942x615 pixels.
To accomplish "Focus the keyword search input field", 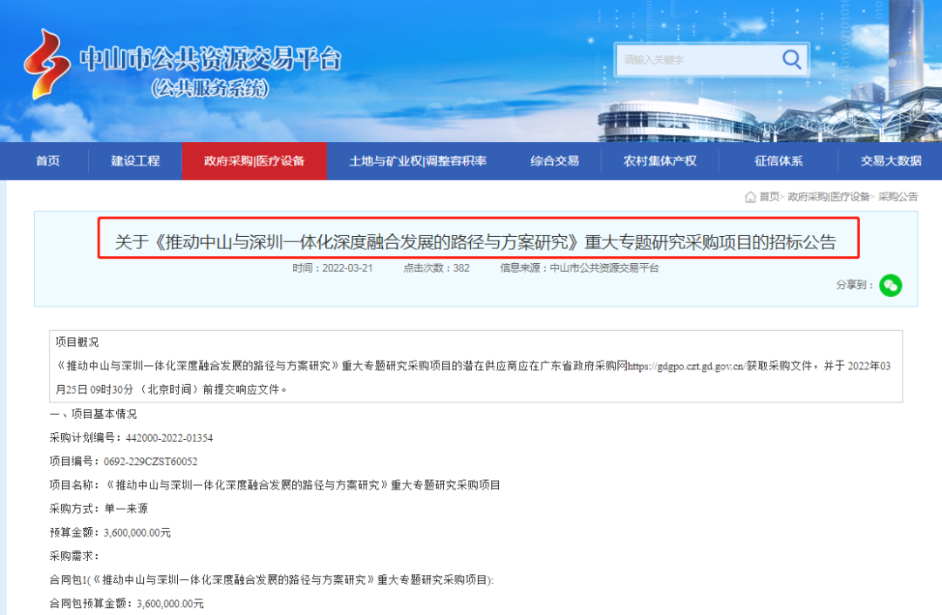I will point(700,59).
